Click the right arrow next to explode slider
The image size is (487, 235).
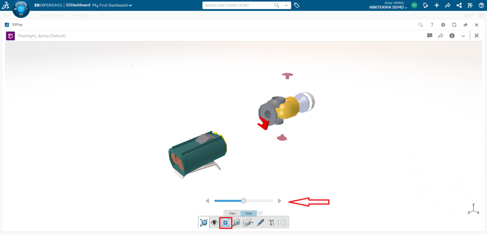coord(280,201)
